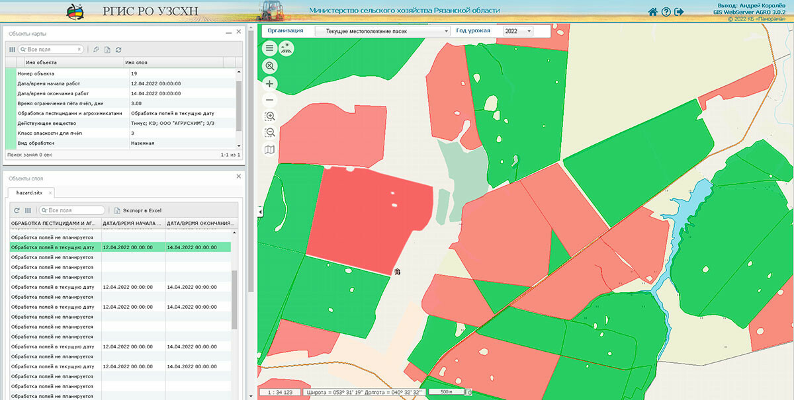The width and height of the screenshot is (794, 400).
Task: Zoom in with the plus button
Action: [269, 84]
